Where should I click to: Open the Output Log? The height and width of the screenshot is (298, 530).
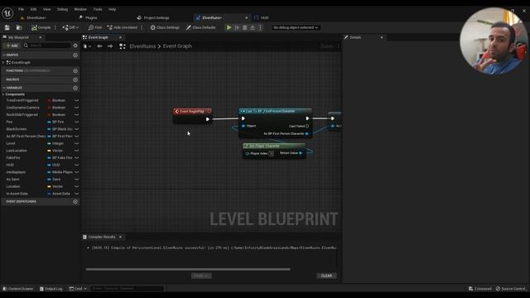pyautogui.click(x=51, y=289)
